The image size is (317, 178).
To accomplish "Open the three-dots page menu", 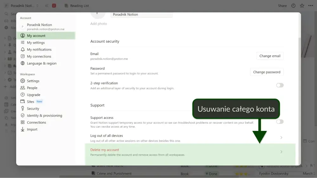I will point(311,6).
